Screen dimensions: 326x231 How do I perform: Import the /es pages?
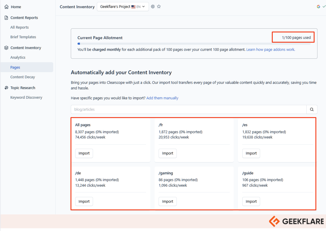tap(251, 153)
